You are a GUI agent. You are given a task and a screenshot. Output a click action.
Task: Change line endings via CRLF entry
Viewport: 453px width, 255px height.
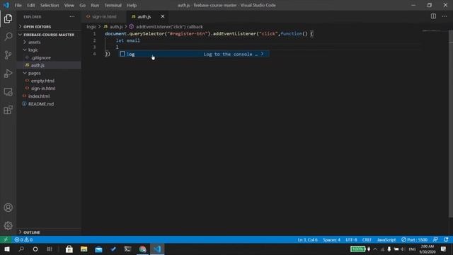(367, 239)
